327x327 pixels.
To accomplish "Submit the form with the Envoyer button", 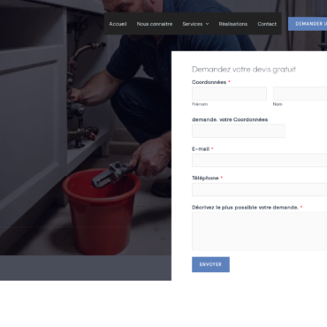I will pos(210,264).
